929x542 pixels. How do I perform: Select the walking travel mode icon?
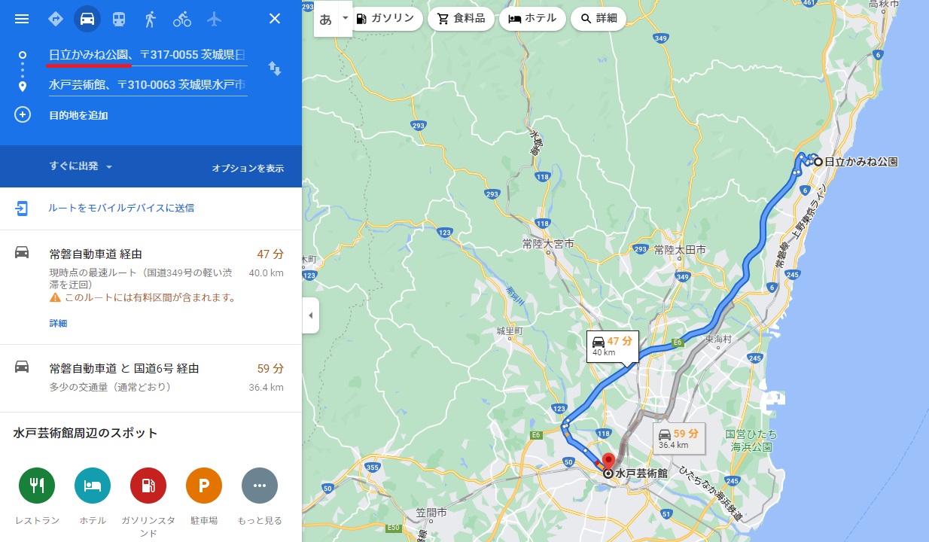pos(151,19)
